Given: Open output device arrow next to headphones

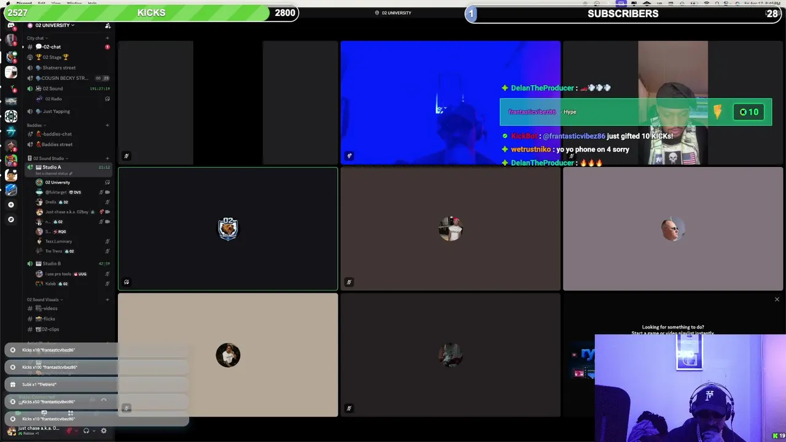Looking at the screenshot, I should pos(93,431).
